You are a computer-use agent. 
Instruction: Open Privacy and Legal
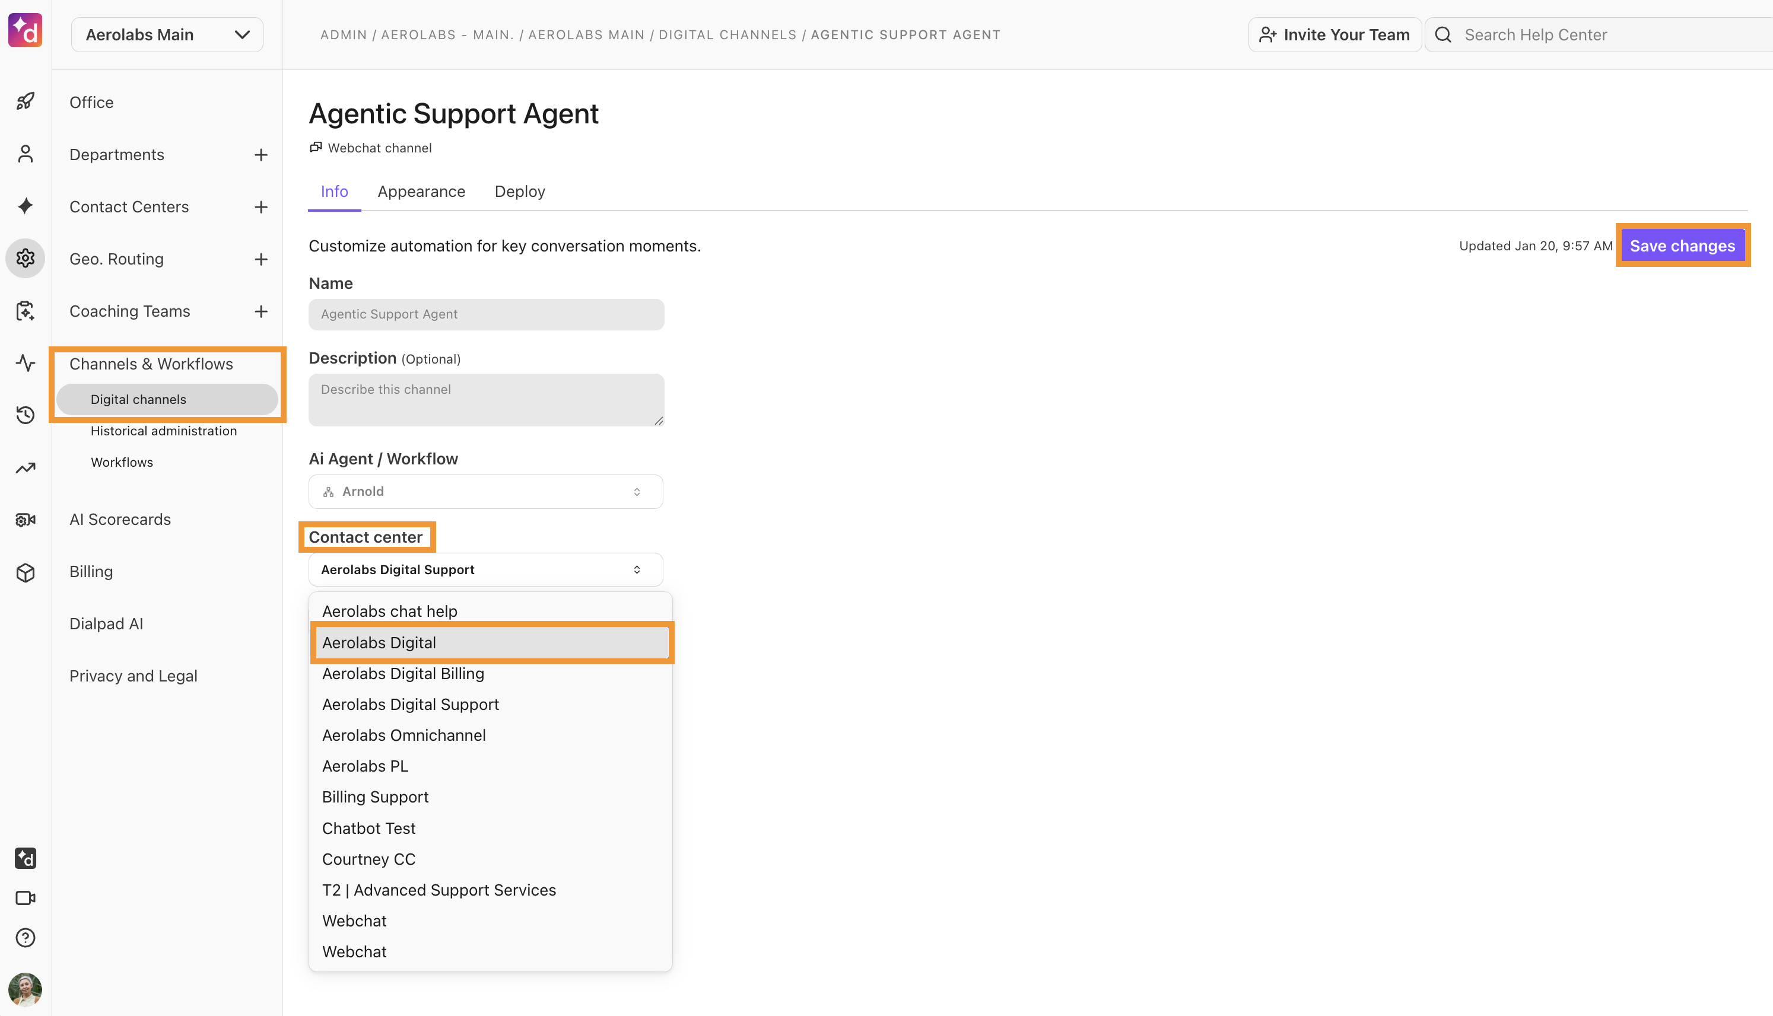click(134, 676)
